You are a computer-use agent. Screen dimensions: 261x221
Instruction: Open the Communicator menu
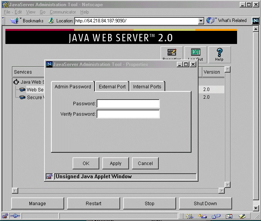[x=63, y=12]
